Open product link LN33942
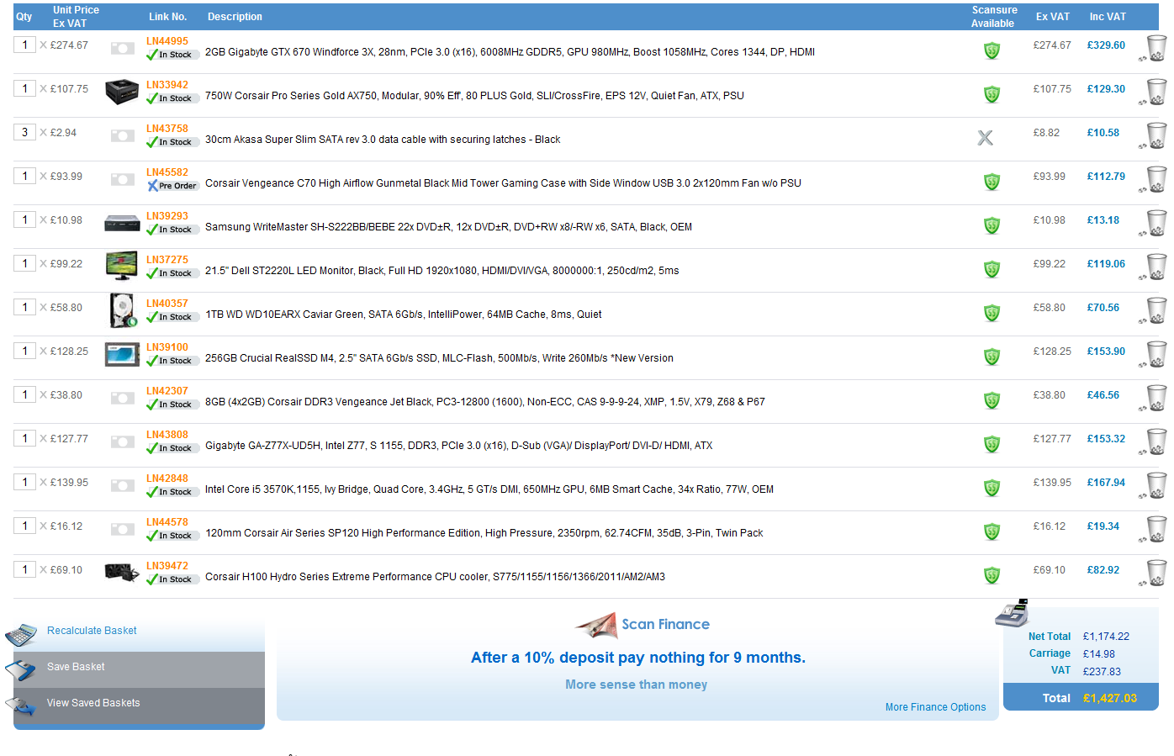The image size is (1174, 756). [167, 85]
